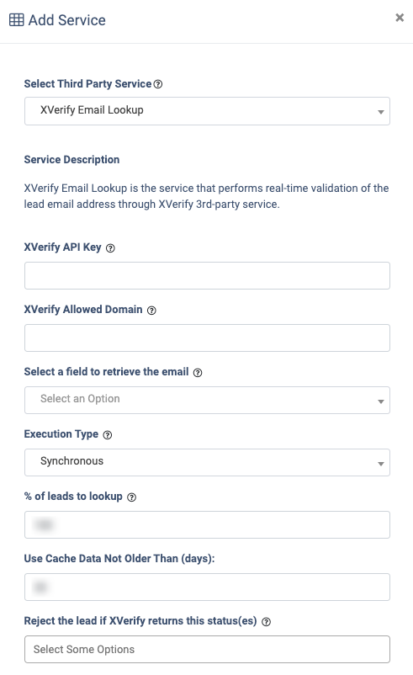The width and height of the screenshot is (413, 675).
Task: Click the % of leads to lookup field
Action: [x=207, y=524]
